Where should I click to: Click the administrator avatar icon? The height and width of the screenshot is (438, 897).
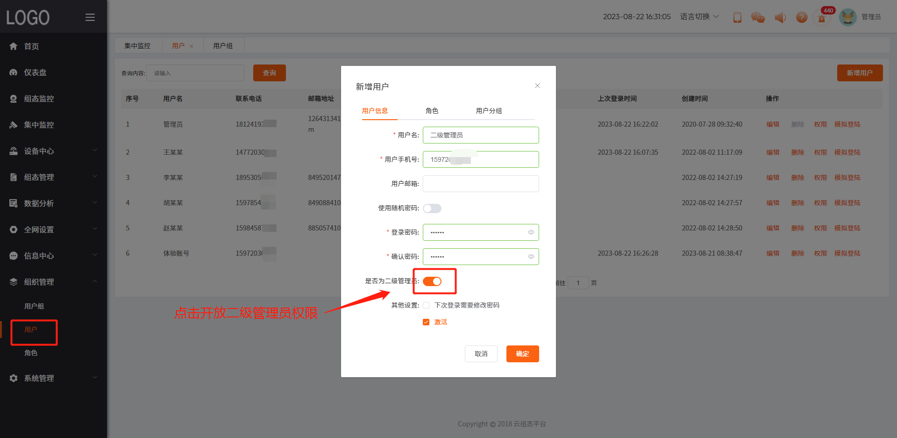(847, 17)
